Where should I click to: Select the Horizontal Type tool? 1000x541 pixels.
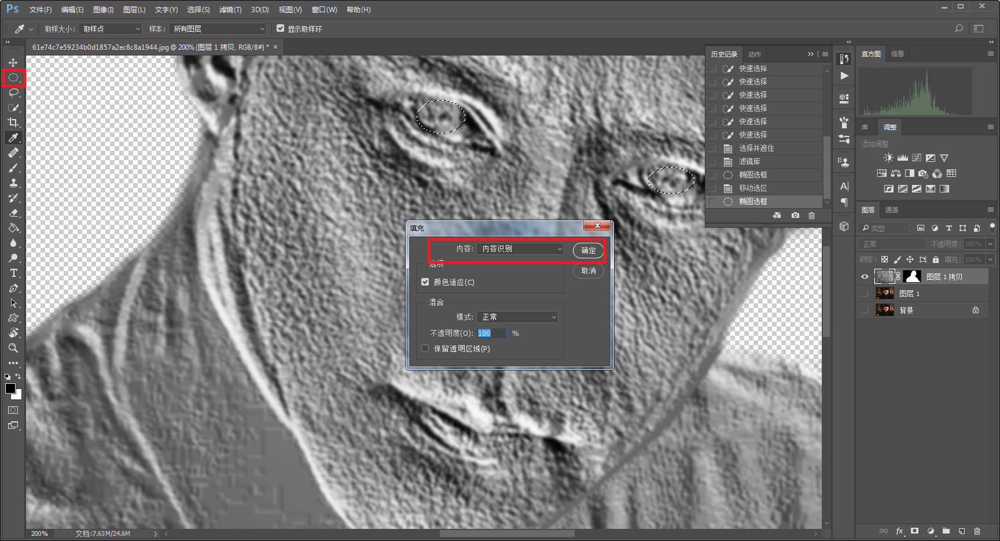coord(13,273)
